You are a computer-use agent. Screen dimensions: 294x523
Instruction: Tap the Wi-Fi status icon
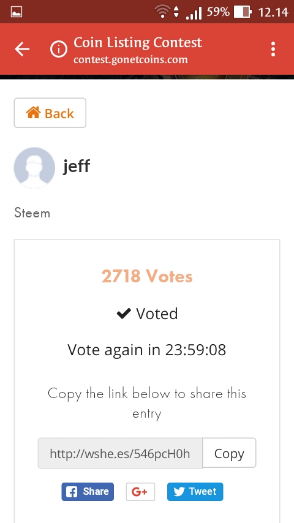162,12
